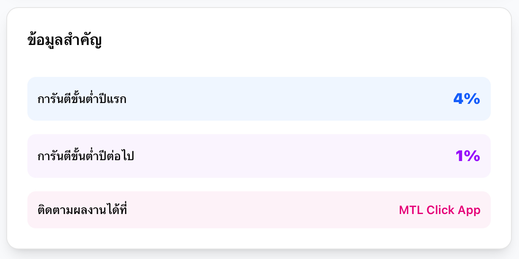Select the การันตีขั้นต่ำปีแรก label
Image resolution: width=519 pixels, height=259 pixels.
(82, 100)
